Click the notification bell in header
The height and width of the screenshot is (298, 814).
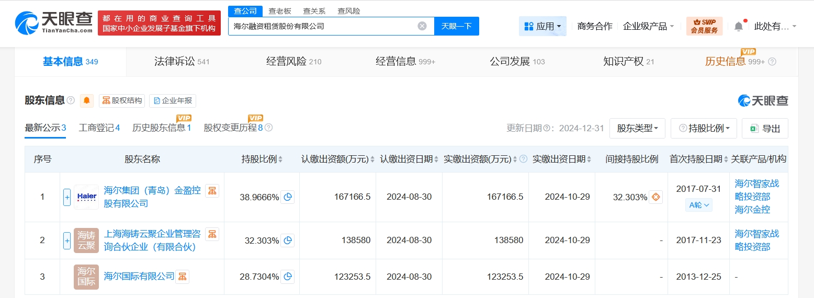[x=738, y=26]
